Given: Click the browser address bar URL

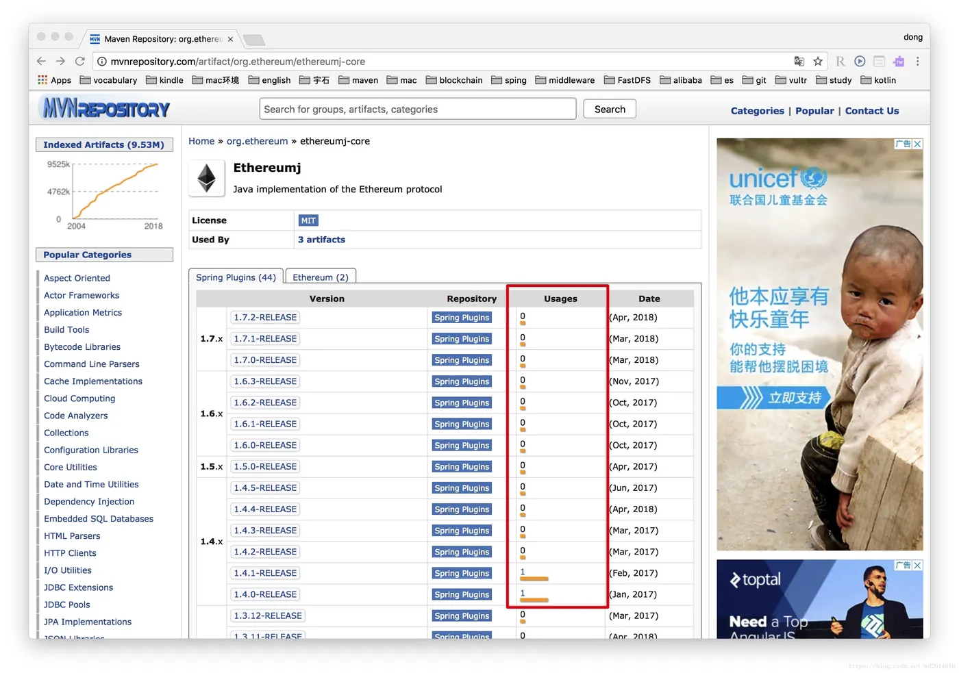Looking at the screenshot, I should (x=238, y=62).
